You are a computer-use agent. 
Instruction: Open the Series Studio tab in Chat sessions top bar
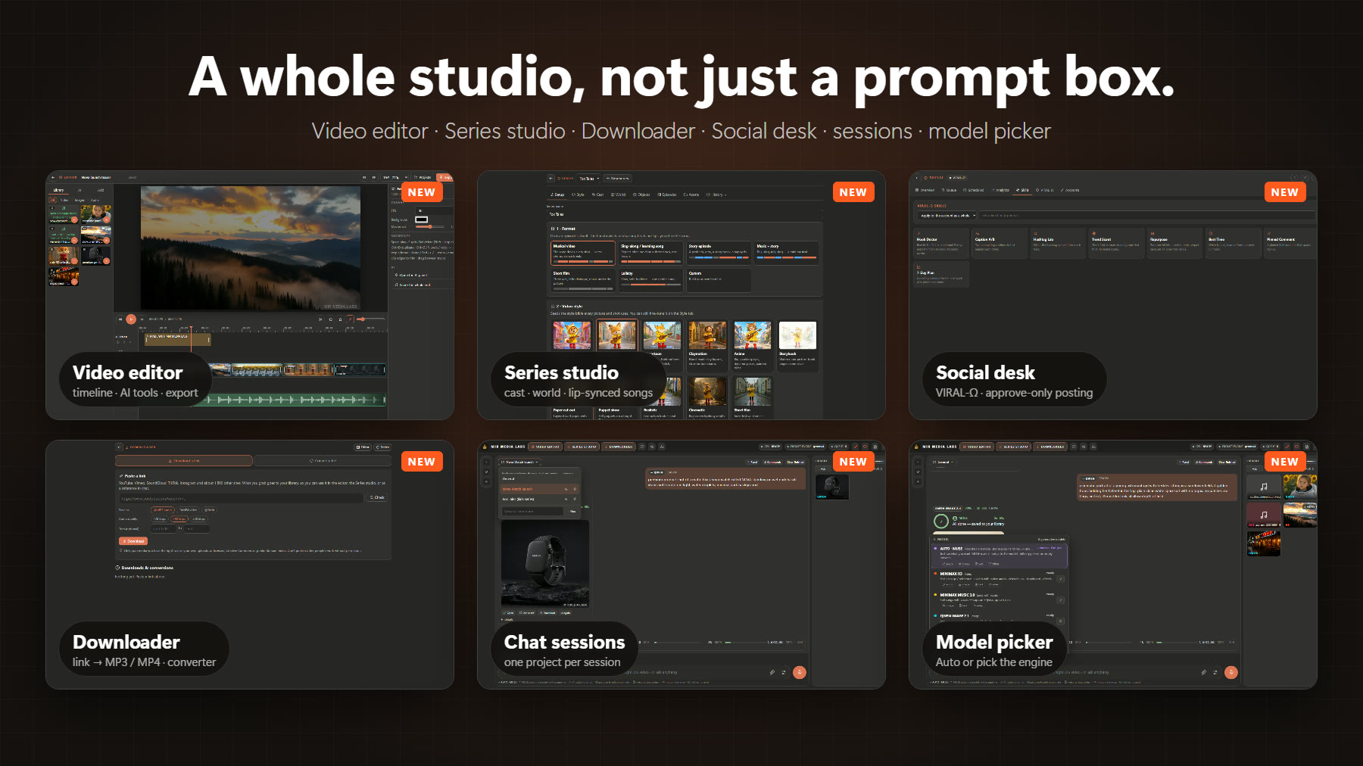click(580, 447)
